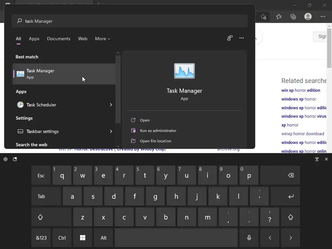332x249 pixels.
Task: Click the Taskbar settings icon
Action: click(20, 132)
